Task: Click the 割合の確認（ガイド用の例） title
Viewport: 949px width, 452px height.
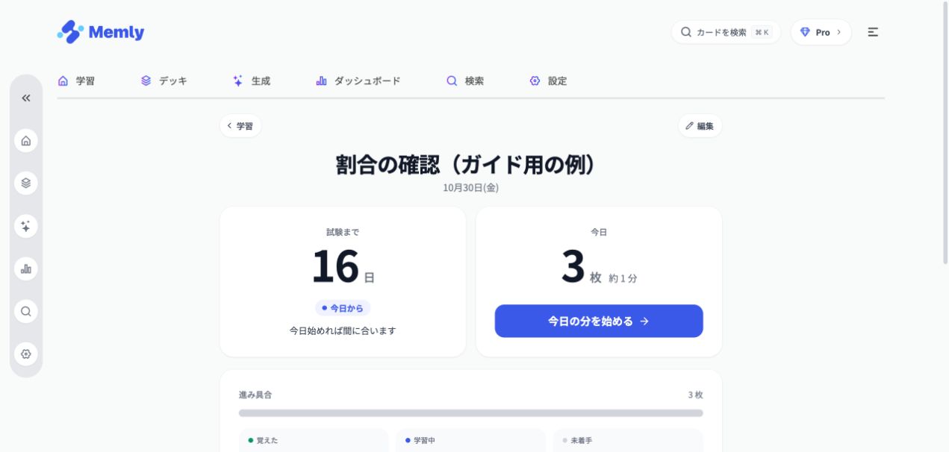Action: point(470,165)
